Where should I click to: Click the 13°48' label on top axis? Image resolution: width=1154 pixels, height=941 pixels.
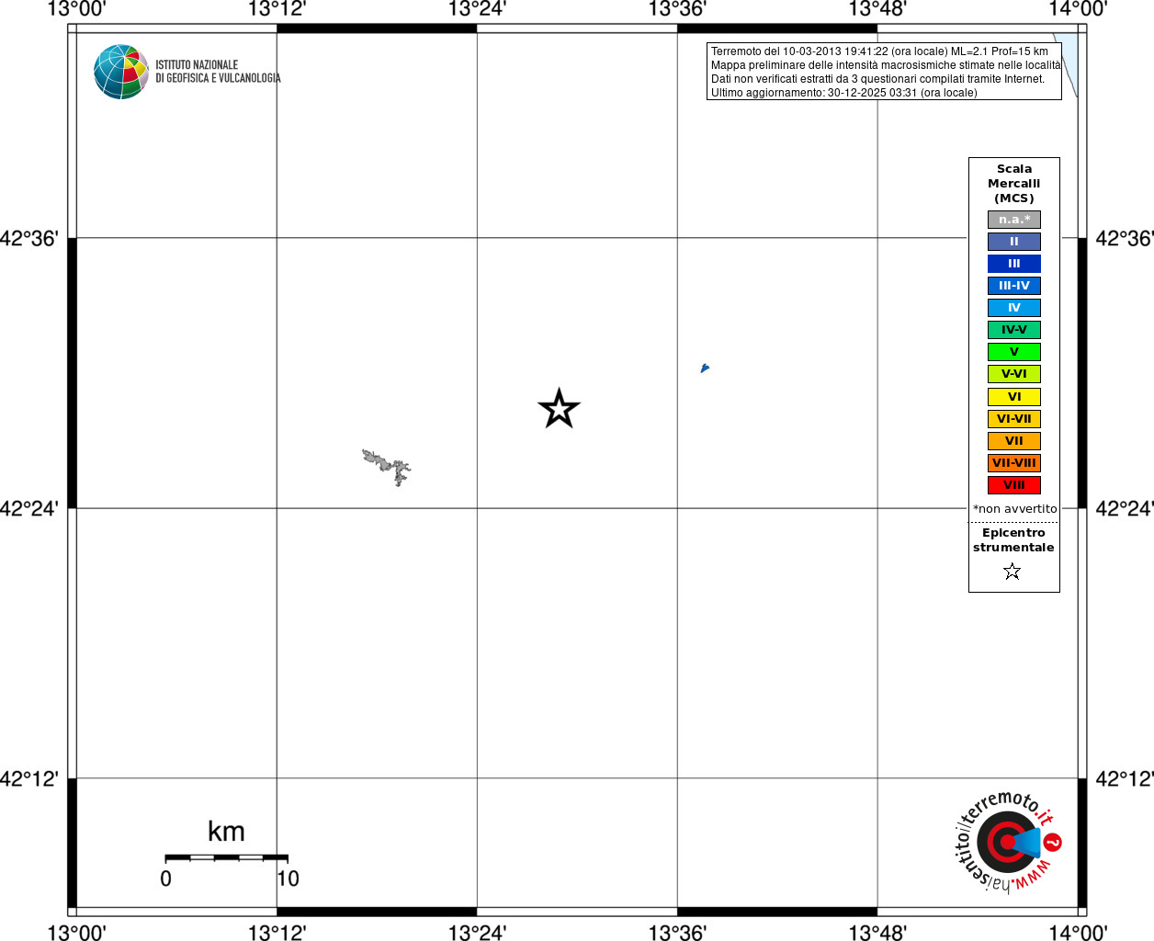coord(877,9)
